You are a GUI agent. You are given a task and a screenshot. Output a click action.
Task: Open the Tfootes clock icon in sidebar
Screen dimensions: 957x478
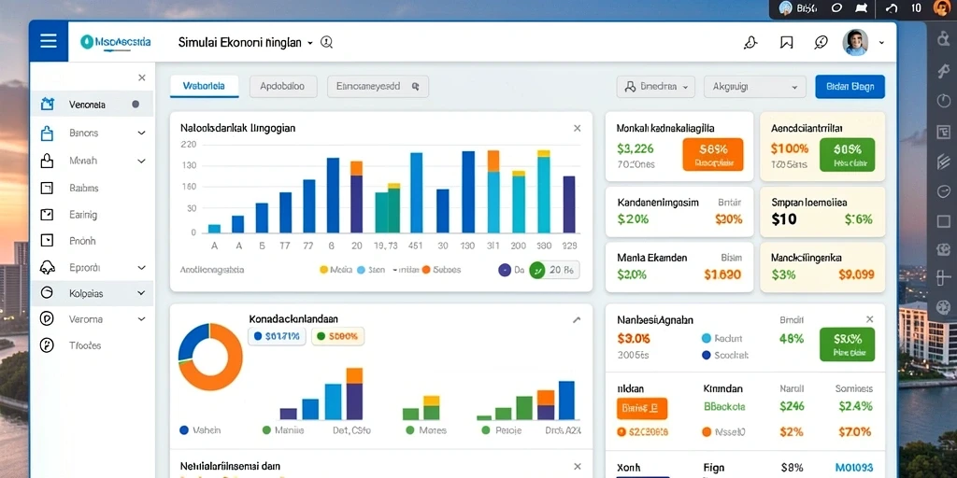tap(47, 345)
